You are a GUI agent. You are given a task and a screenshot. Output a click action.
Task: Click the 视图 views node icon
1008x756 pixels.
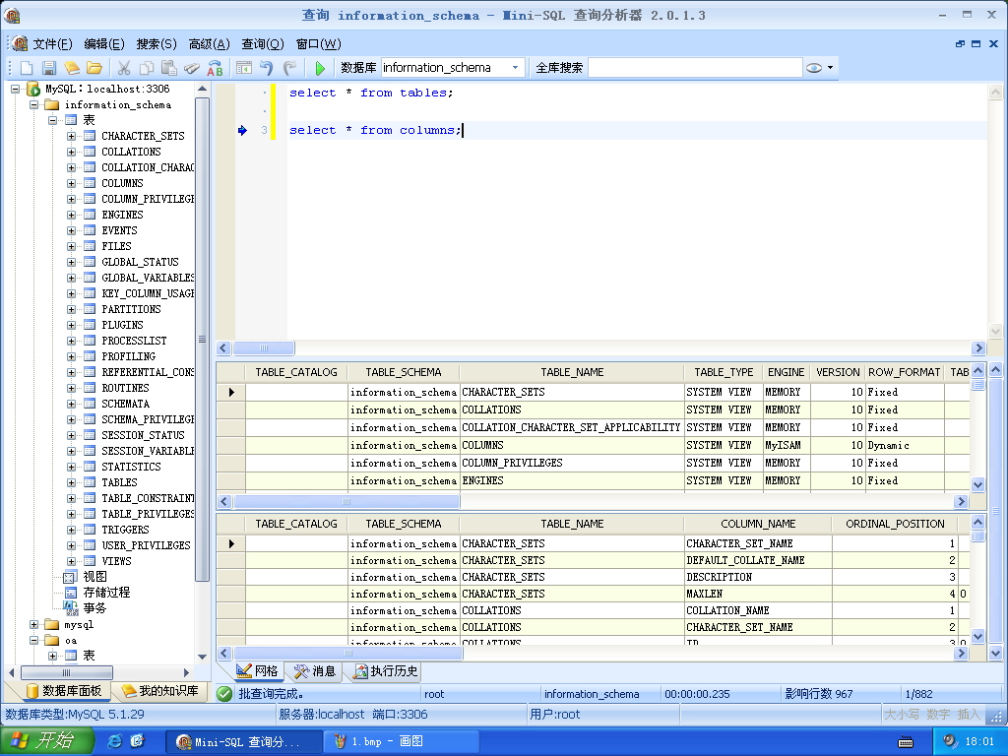[x=70, y=577]
